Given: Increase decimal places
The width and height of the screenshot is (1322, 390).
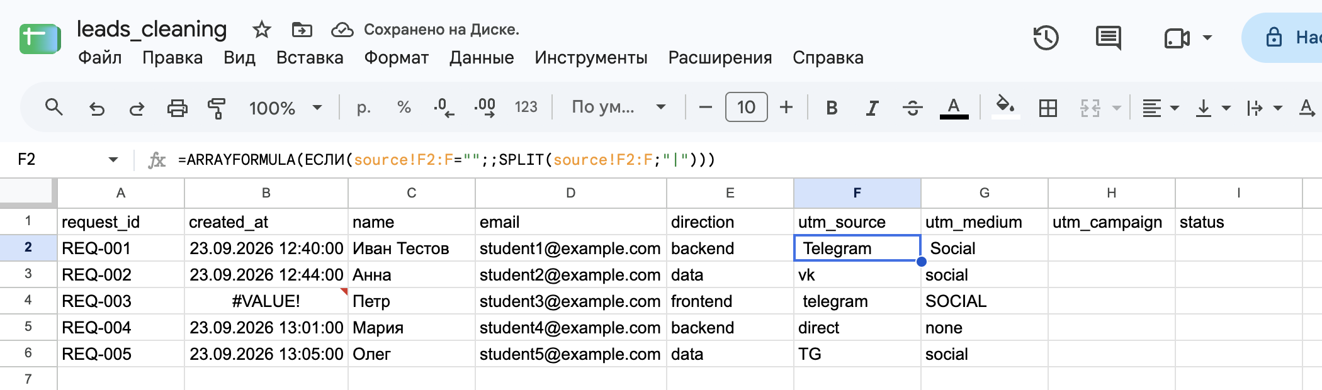Looking at the screenshot, I should [485, 108].
